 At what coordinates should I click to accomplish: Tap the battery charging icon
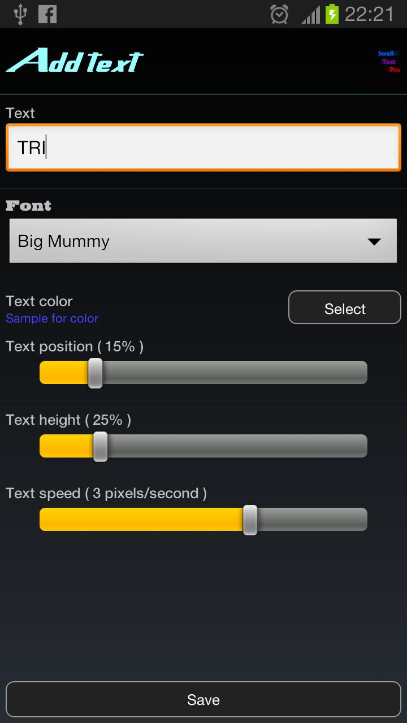pos(332,14)
